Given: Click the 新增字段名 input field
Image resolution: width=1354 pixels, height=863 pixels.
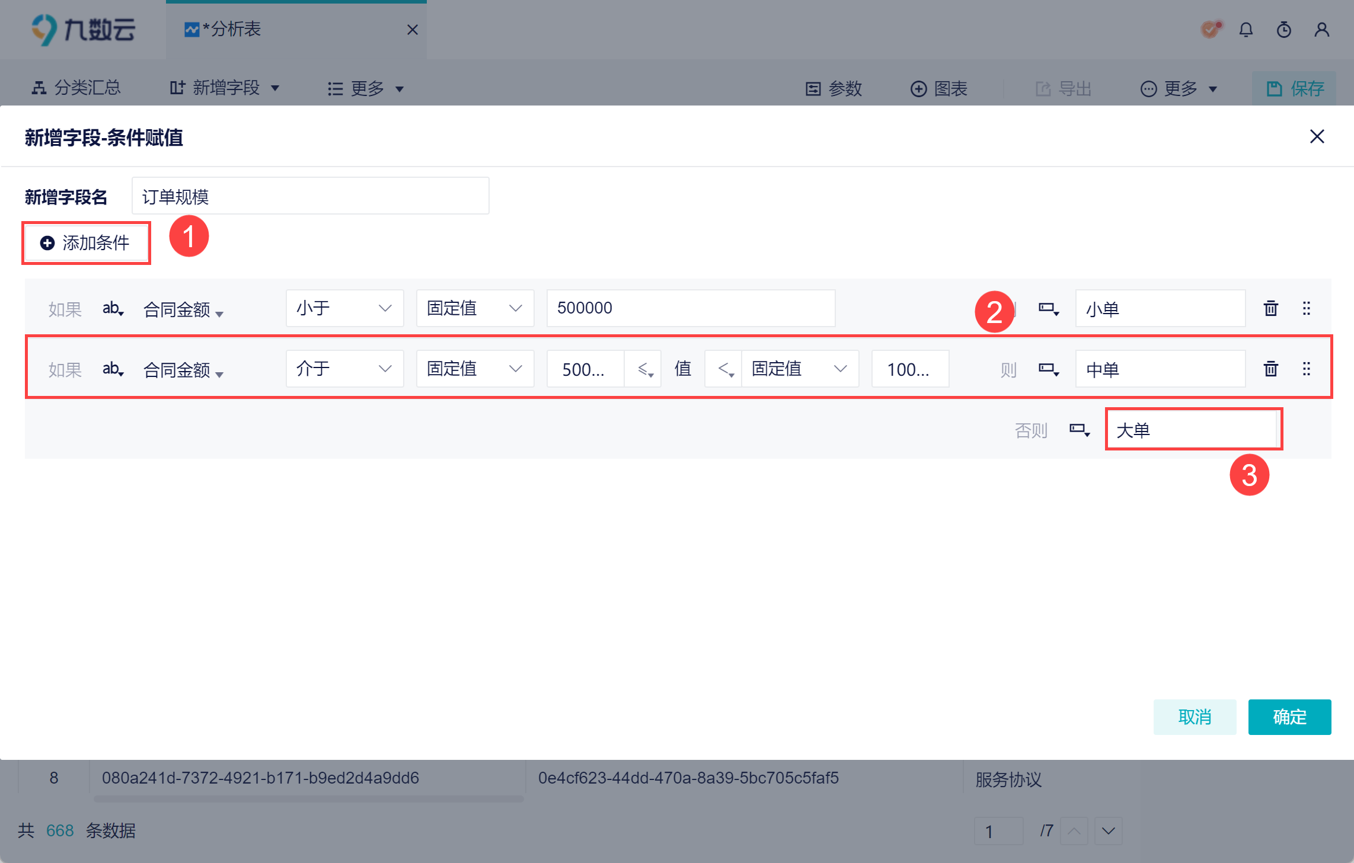Looking at the screenshot, I should coord(310,196).
